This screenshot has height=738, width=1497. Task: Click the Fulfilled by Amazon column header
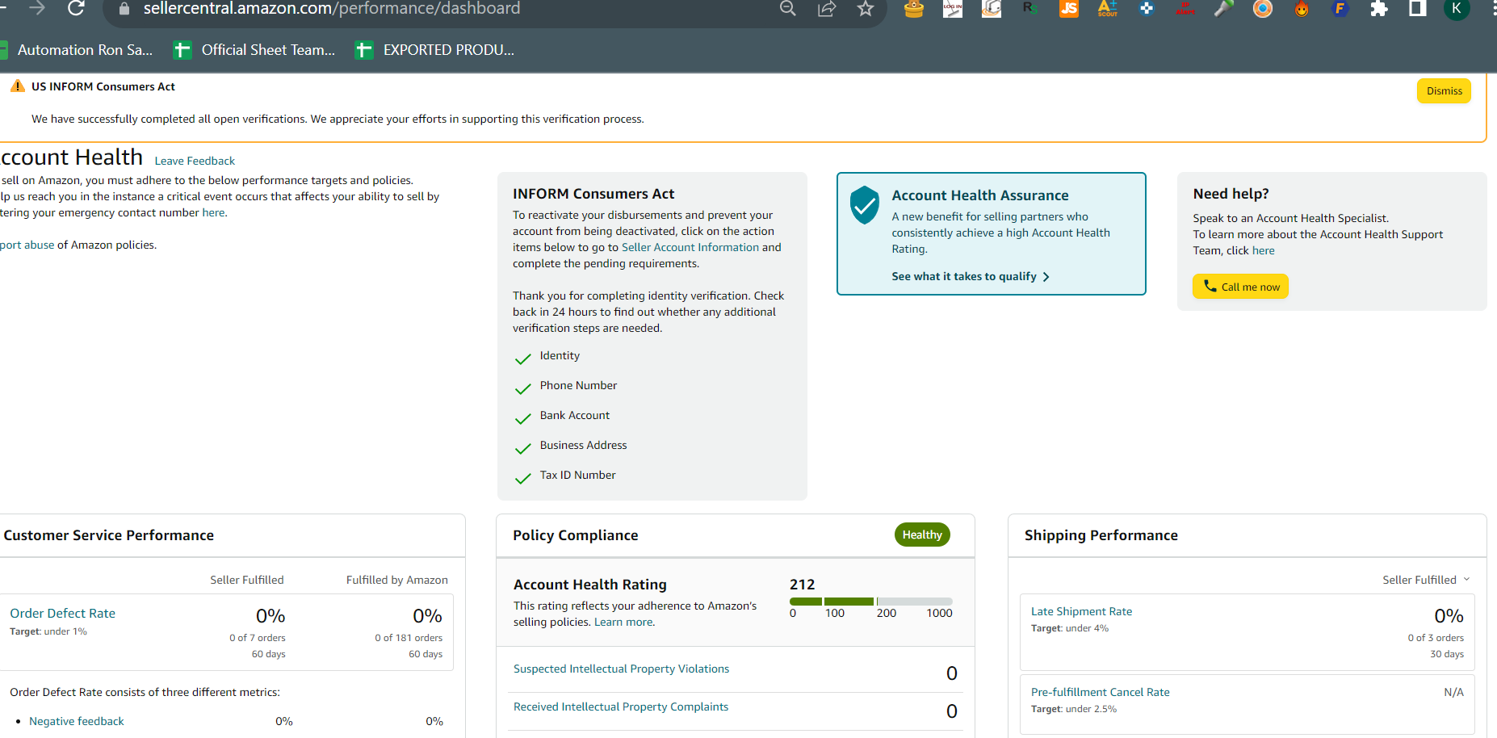tap(397, 580)
